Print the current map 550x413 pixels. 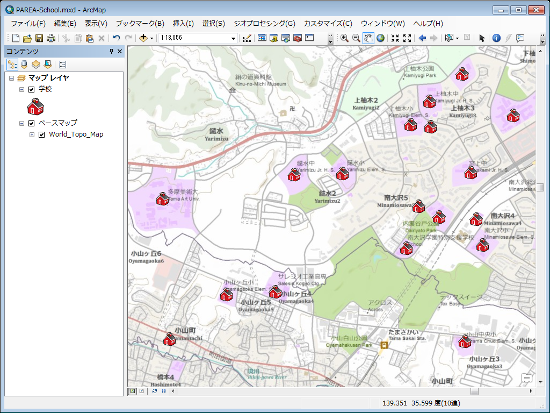[51, 38]
